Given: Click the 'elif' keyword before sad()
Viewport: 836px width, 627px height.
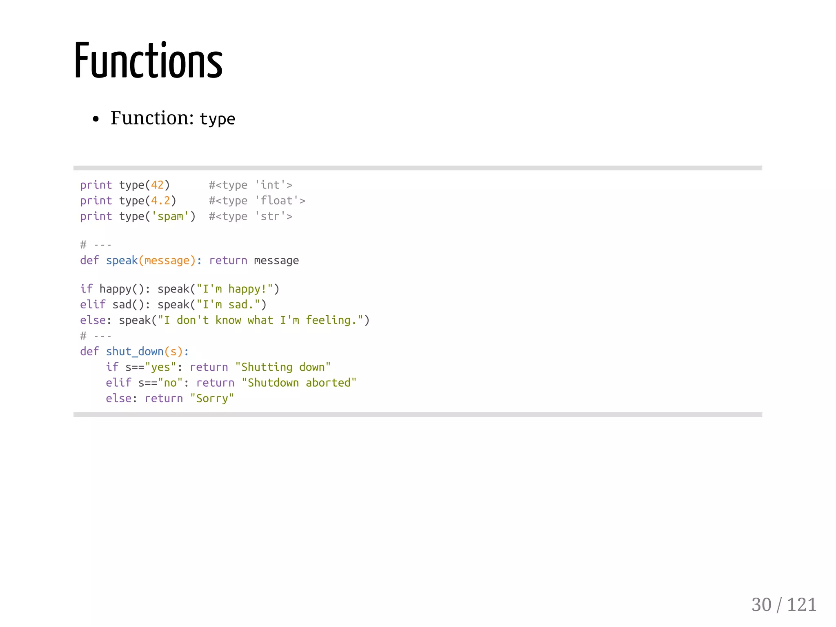Looking at the screenshot, I should pyautogui.click(x=93, y=304).
